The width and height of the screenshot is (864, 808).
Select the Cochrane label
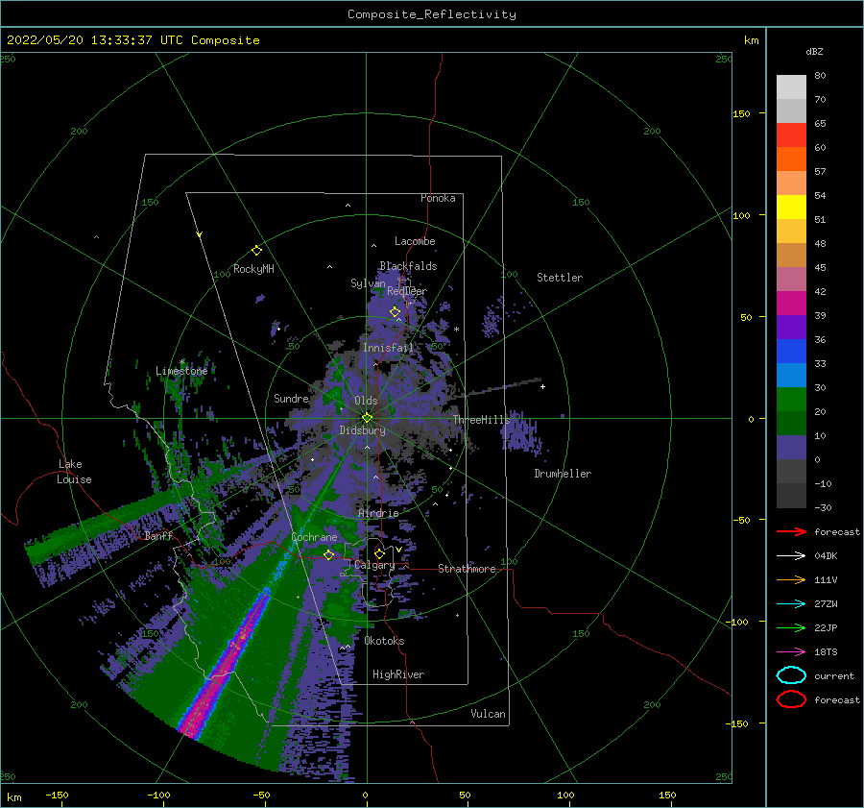pyautogui.click(x=314, y=537)
